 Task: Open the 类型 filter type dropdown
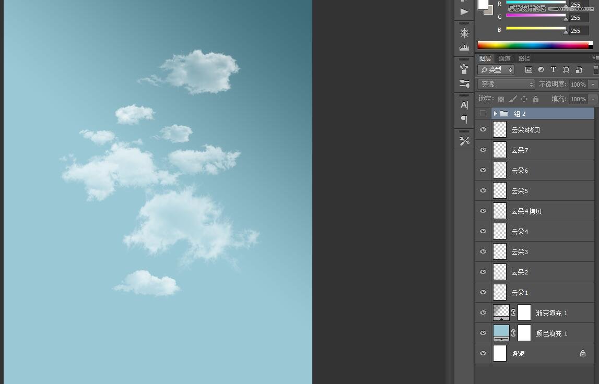point(496,69)
